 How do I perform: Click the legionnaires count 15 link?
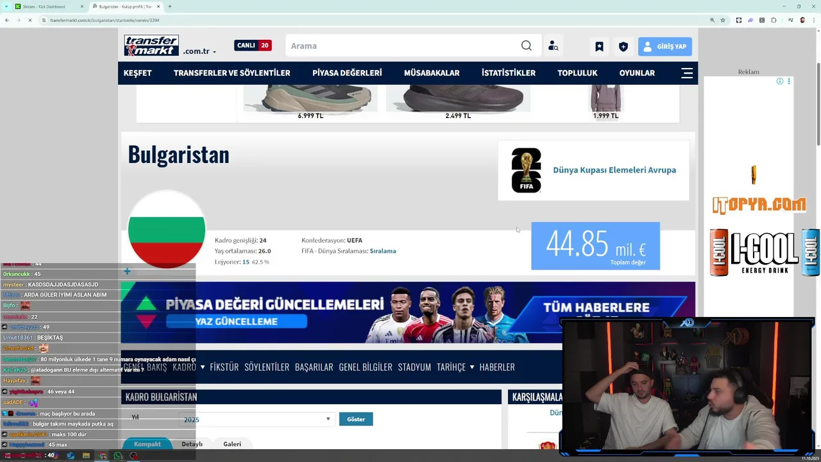[246, 262]
